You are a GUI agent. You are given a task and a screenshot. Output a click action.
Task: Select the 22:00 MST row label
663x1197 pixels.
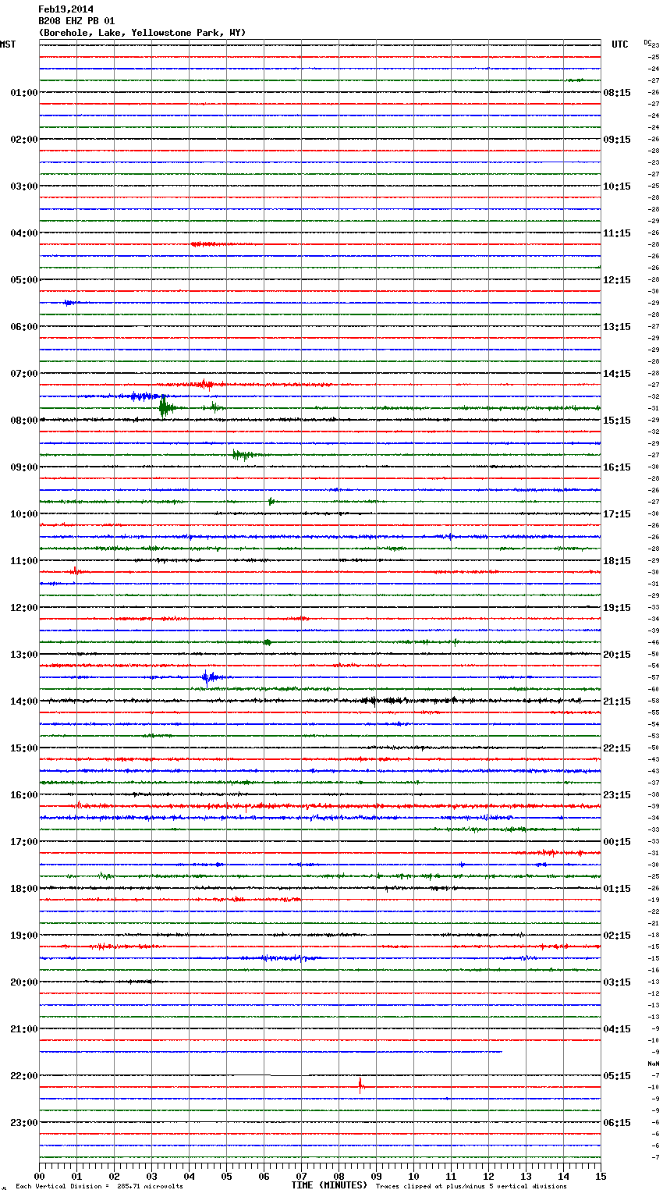coord(24,1076)
